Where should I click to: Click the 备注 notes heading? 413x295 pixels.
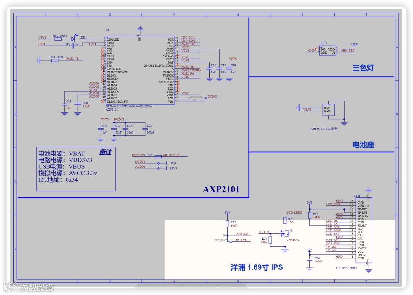click(x=106, y=152)
